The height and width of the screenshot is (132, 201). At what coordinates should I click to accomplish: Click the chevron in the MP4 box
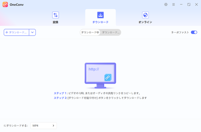[x=54, y=125]
